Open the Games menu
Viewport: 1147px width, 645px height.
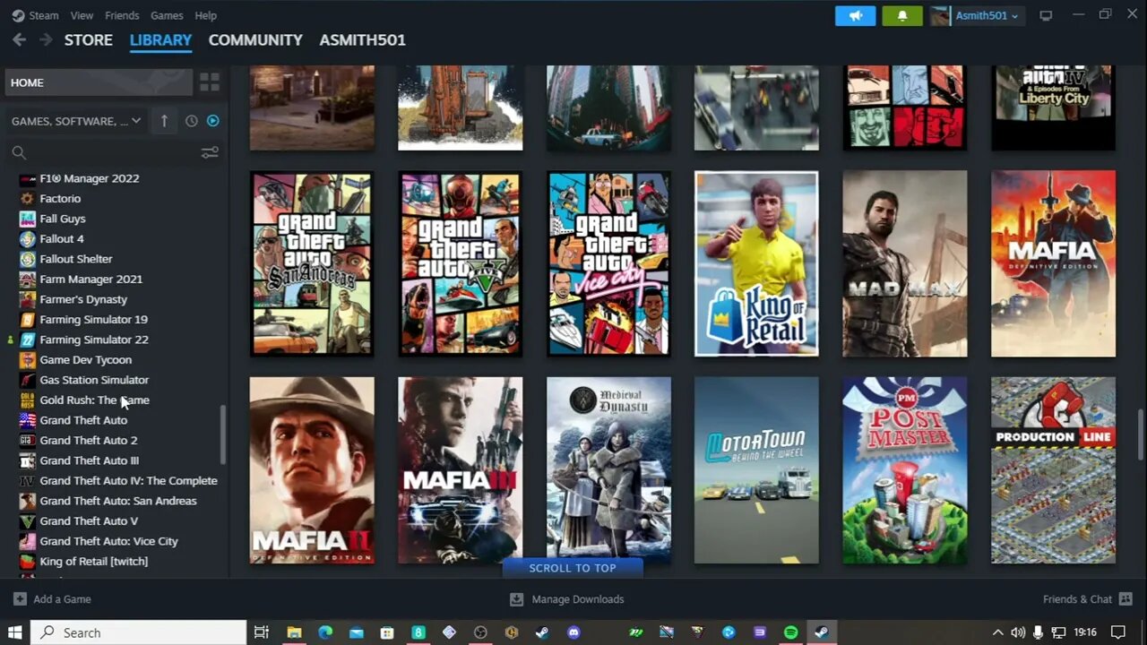(167, 15)
